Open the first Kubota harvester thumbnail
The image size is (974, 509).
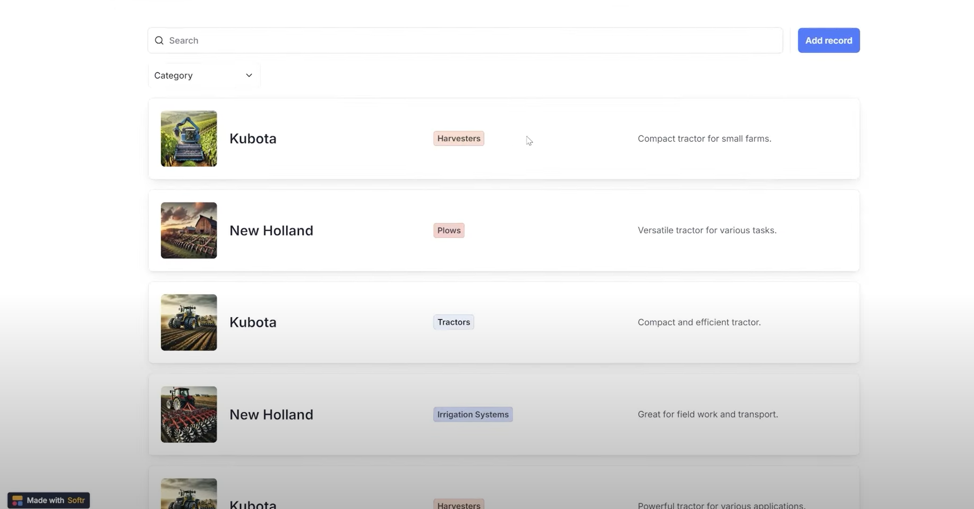(x=189, y=139)
